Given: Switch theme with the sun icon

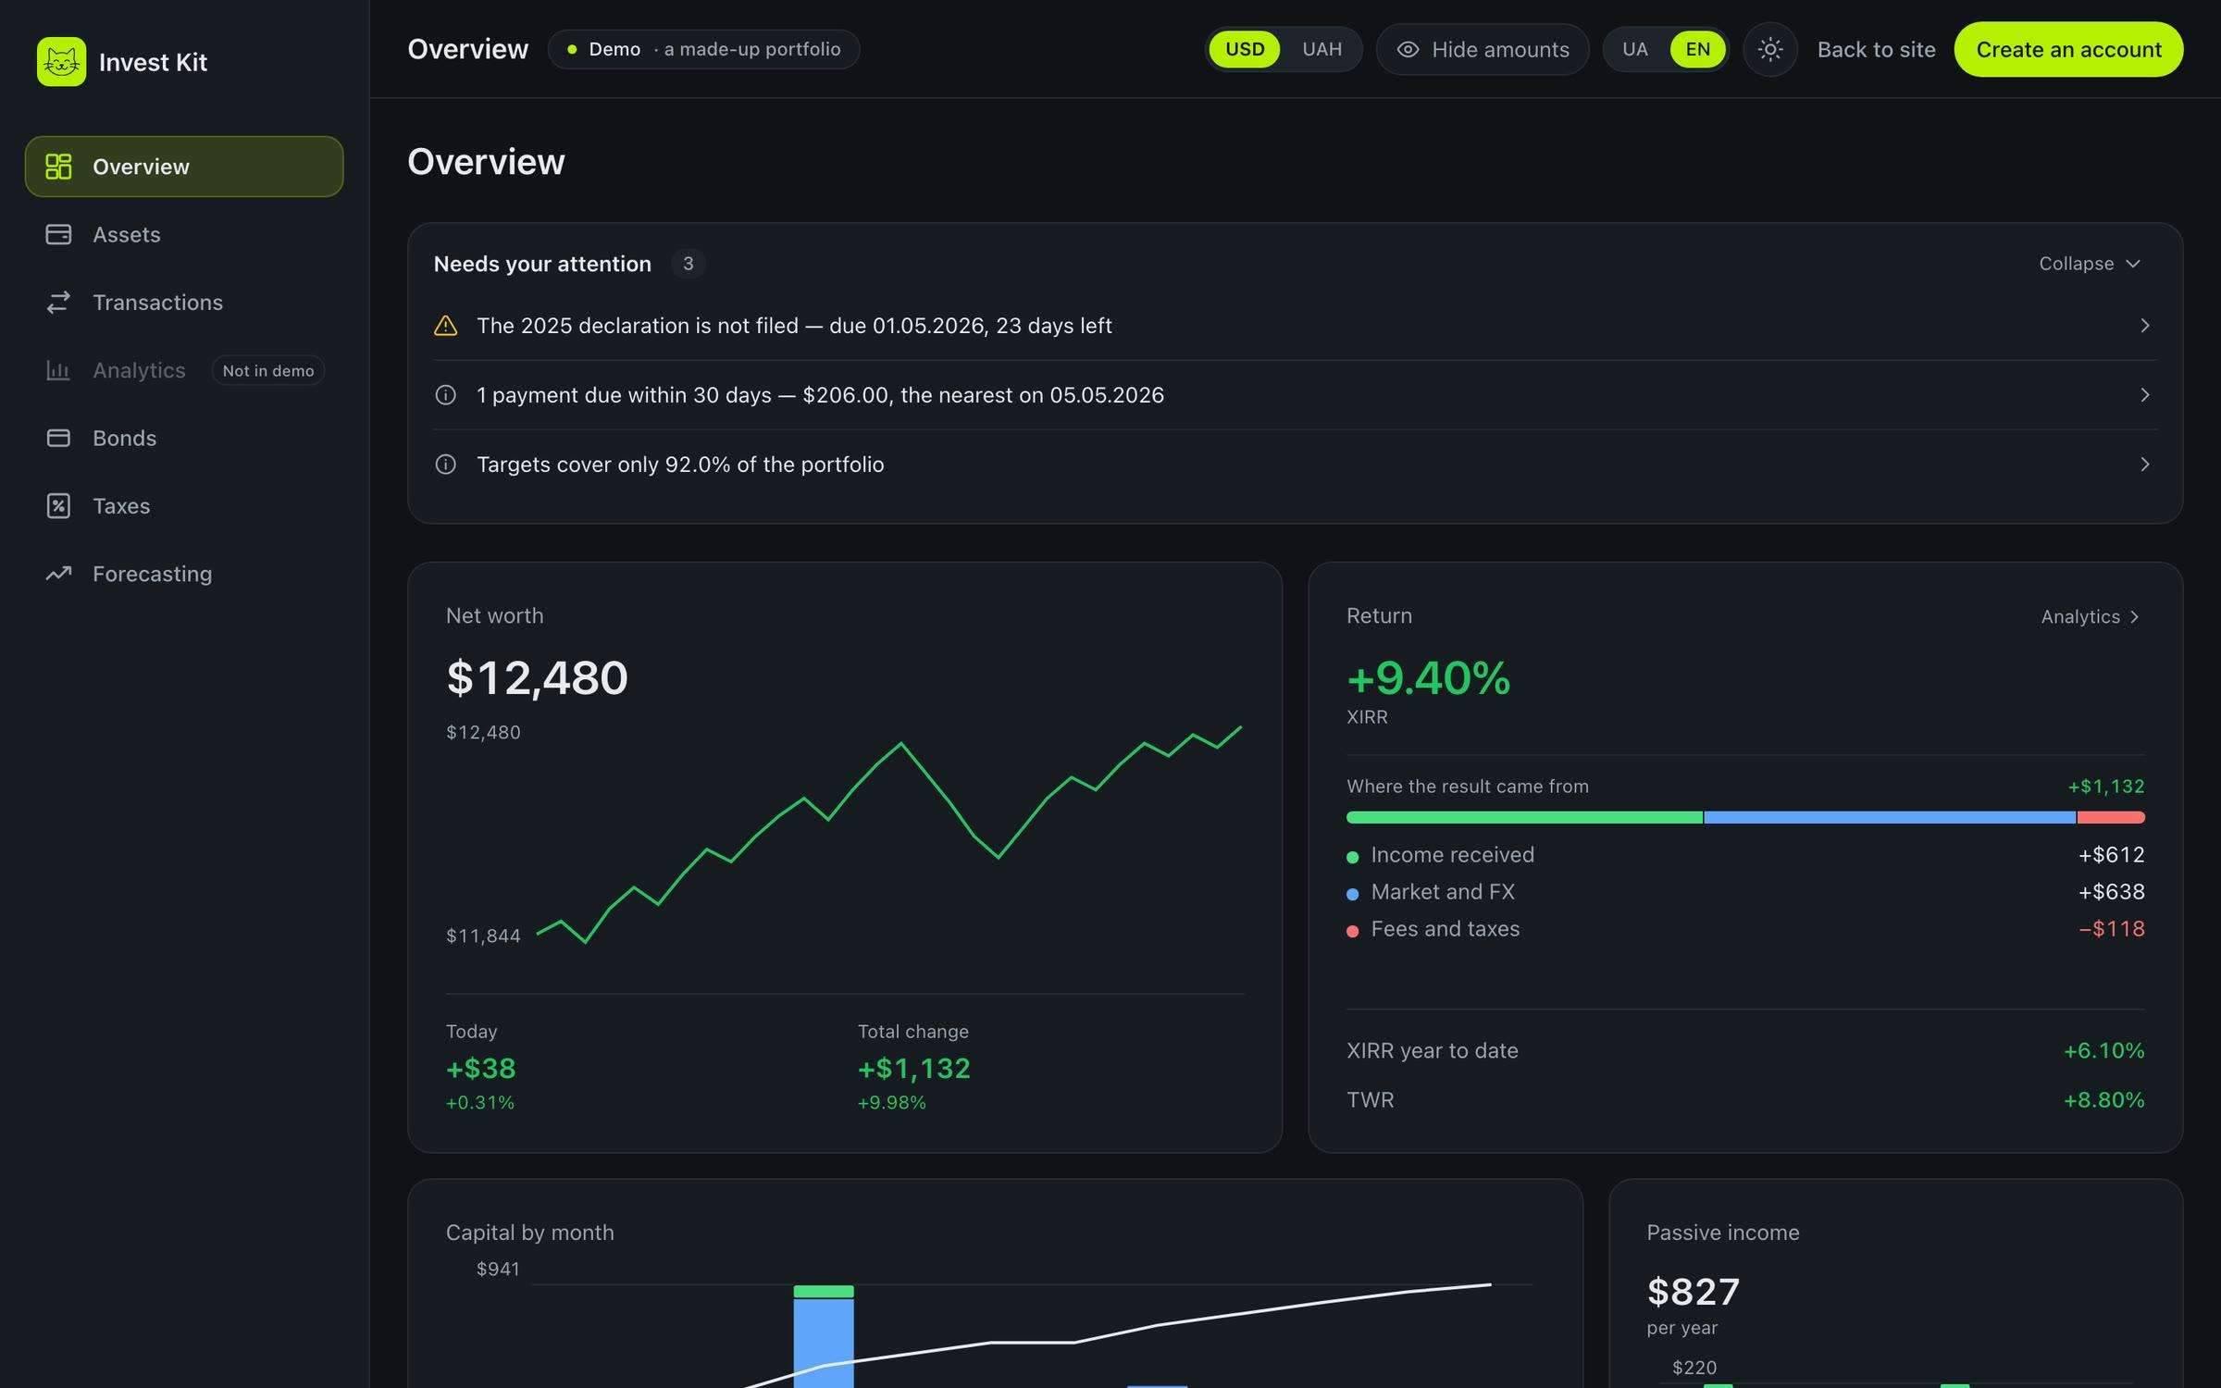Looking at the screenshot, I should 1770,49.
